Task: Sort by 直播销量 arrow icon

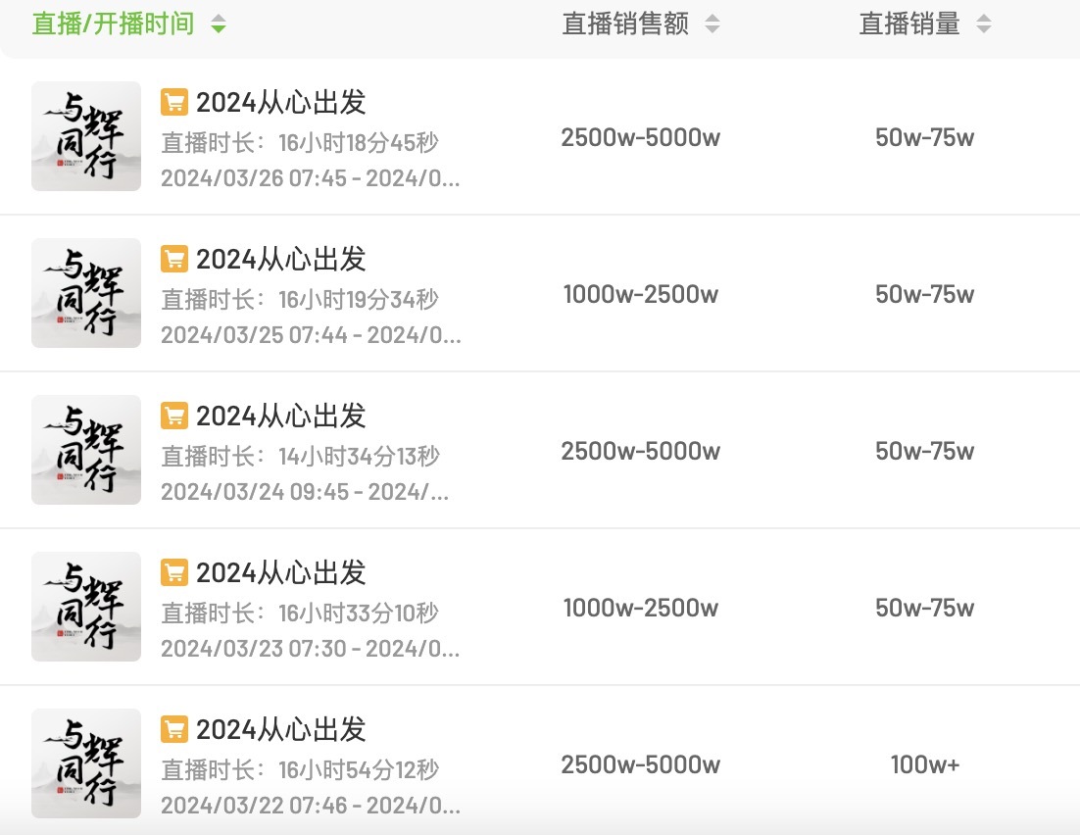Action: tap(983, 25)
